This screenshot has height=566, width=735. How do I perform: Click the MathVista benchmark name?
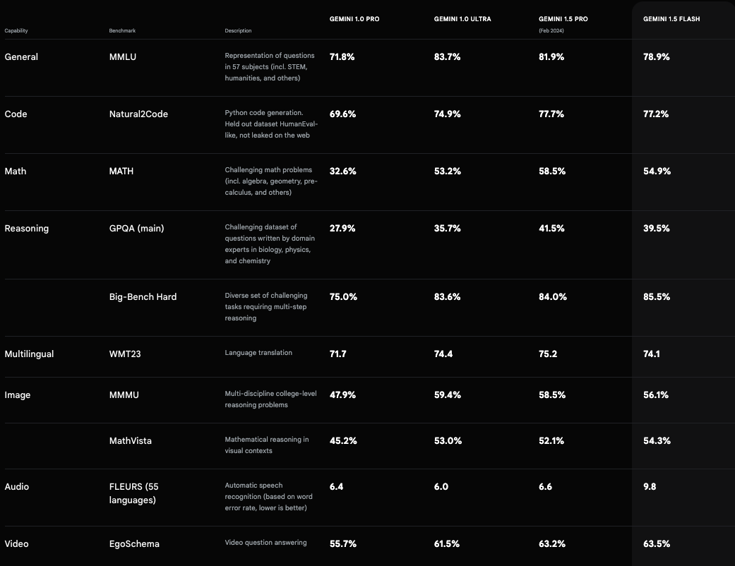pyautogui.click(x=131, y=441)
